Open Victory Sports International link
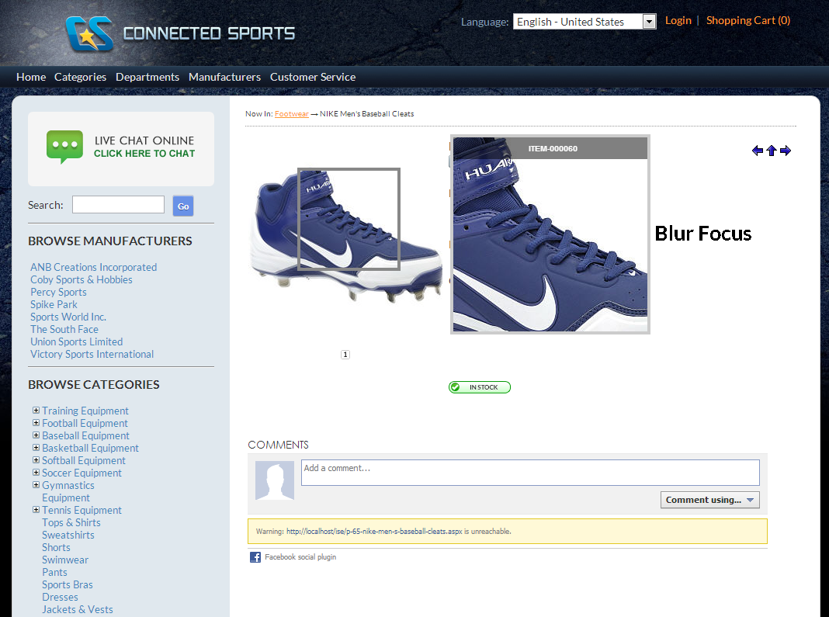The image size is (829, 617). point(92,354)
